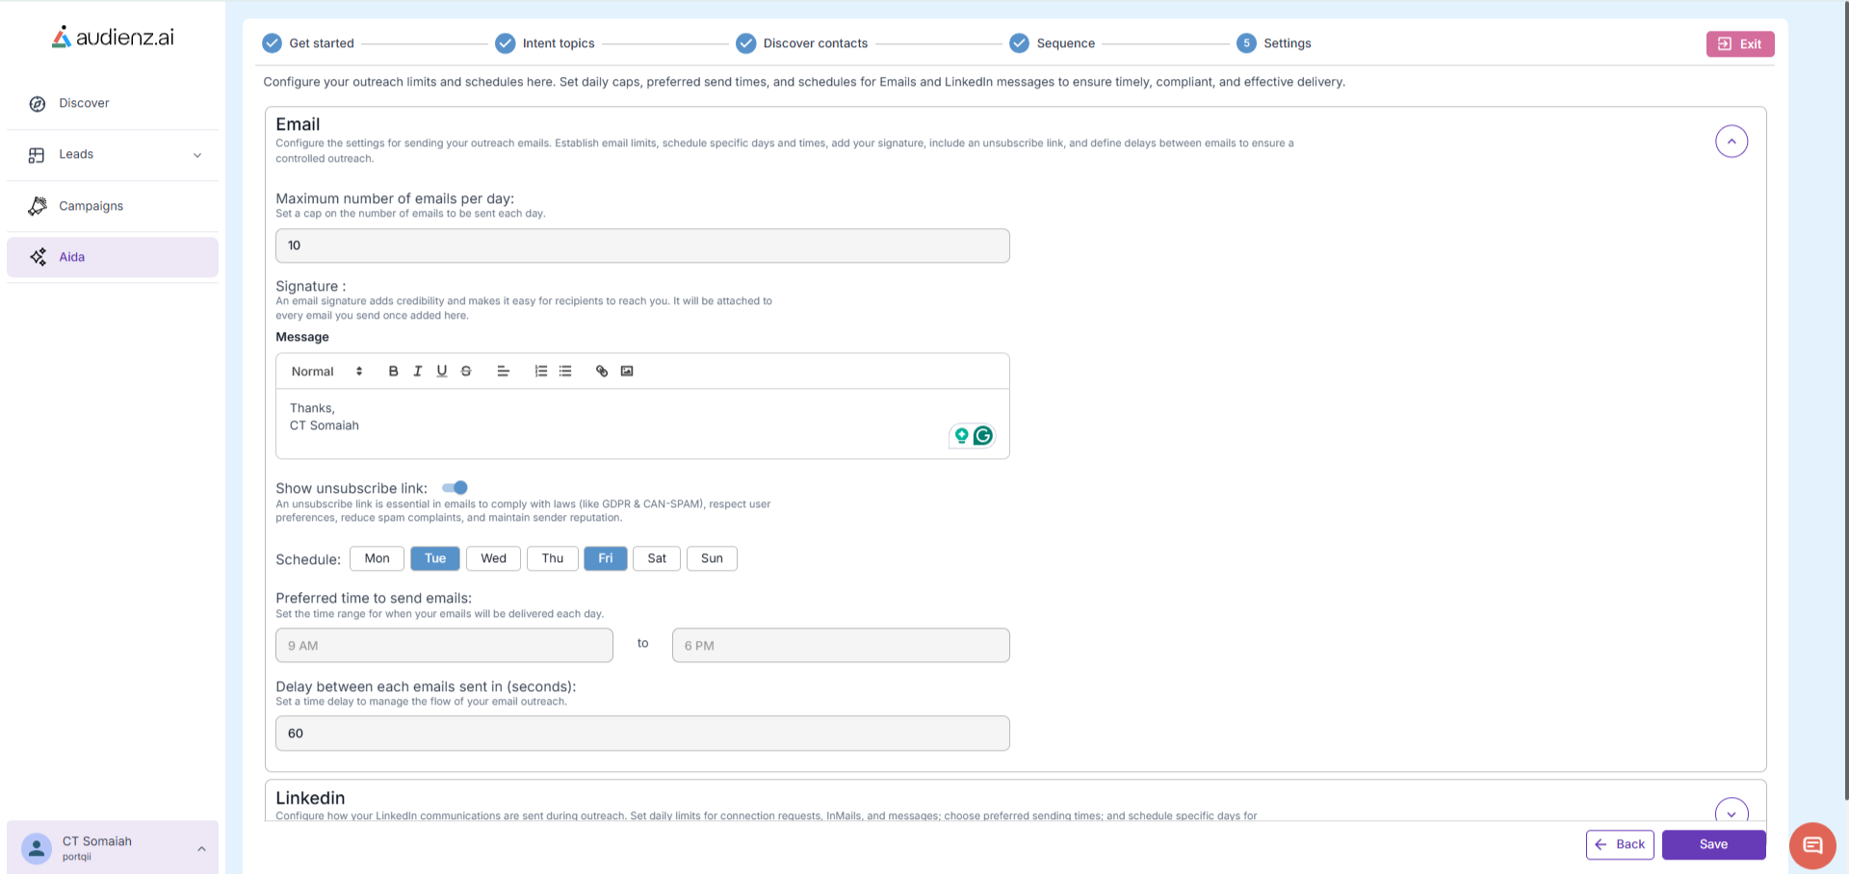Open the Leads menu item
The image size is (1849, 874).
(113, 154)
